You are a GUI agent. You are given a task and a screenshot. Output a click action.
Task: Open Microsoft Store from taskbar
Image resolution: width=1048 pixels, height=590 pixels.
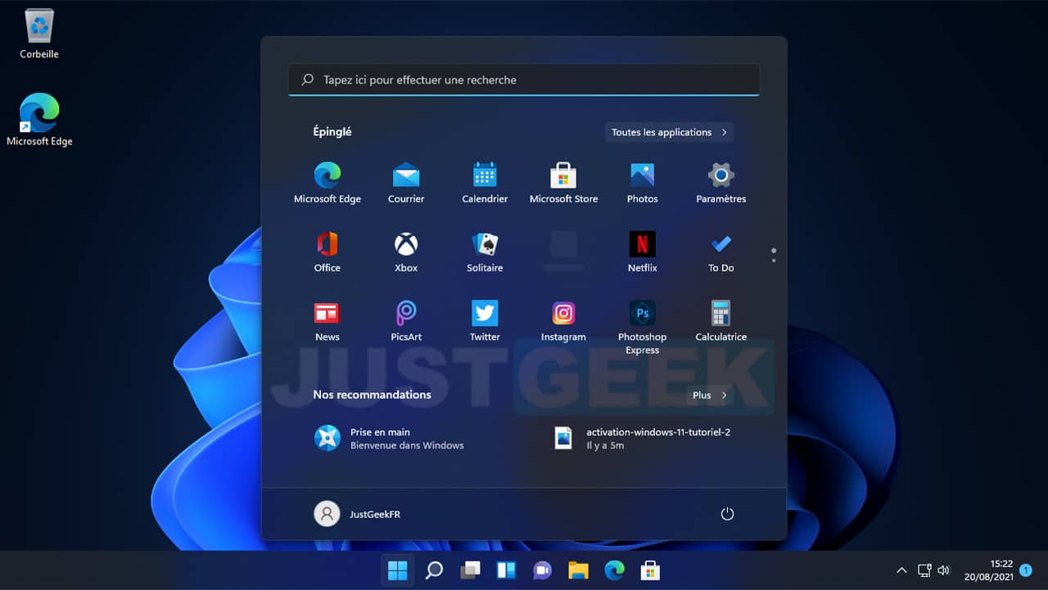pos(650,570)
